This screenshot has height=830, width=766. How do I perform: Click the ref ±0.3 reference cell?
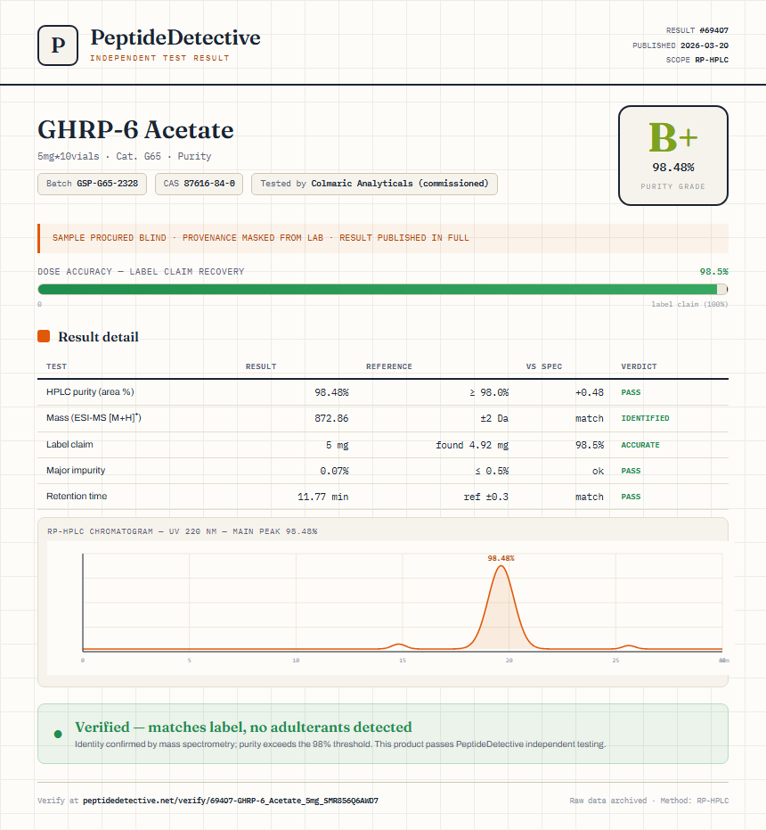tap(486, 497)
